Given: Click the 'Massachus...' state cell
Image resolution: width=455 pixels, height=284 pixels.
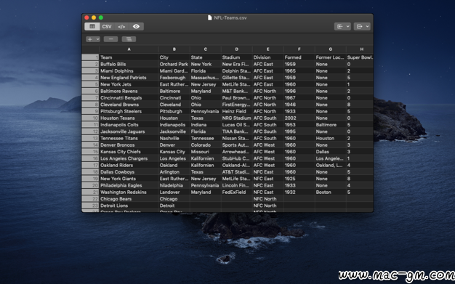Looking at the screenshot, I should [x=206, y=78].
